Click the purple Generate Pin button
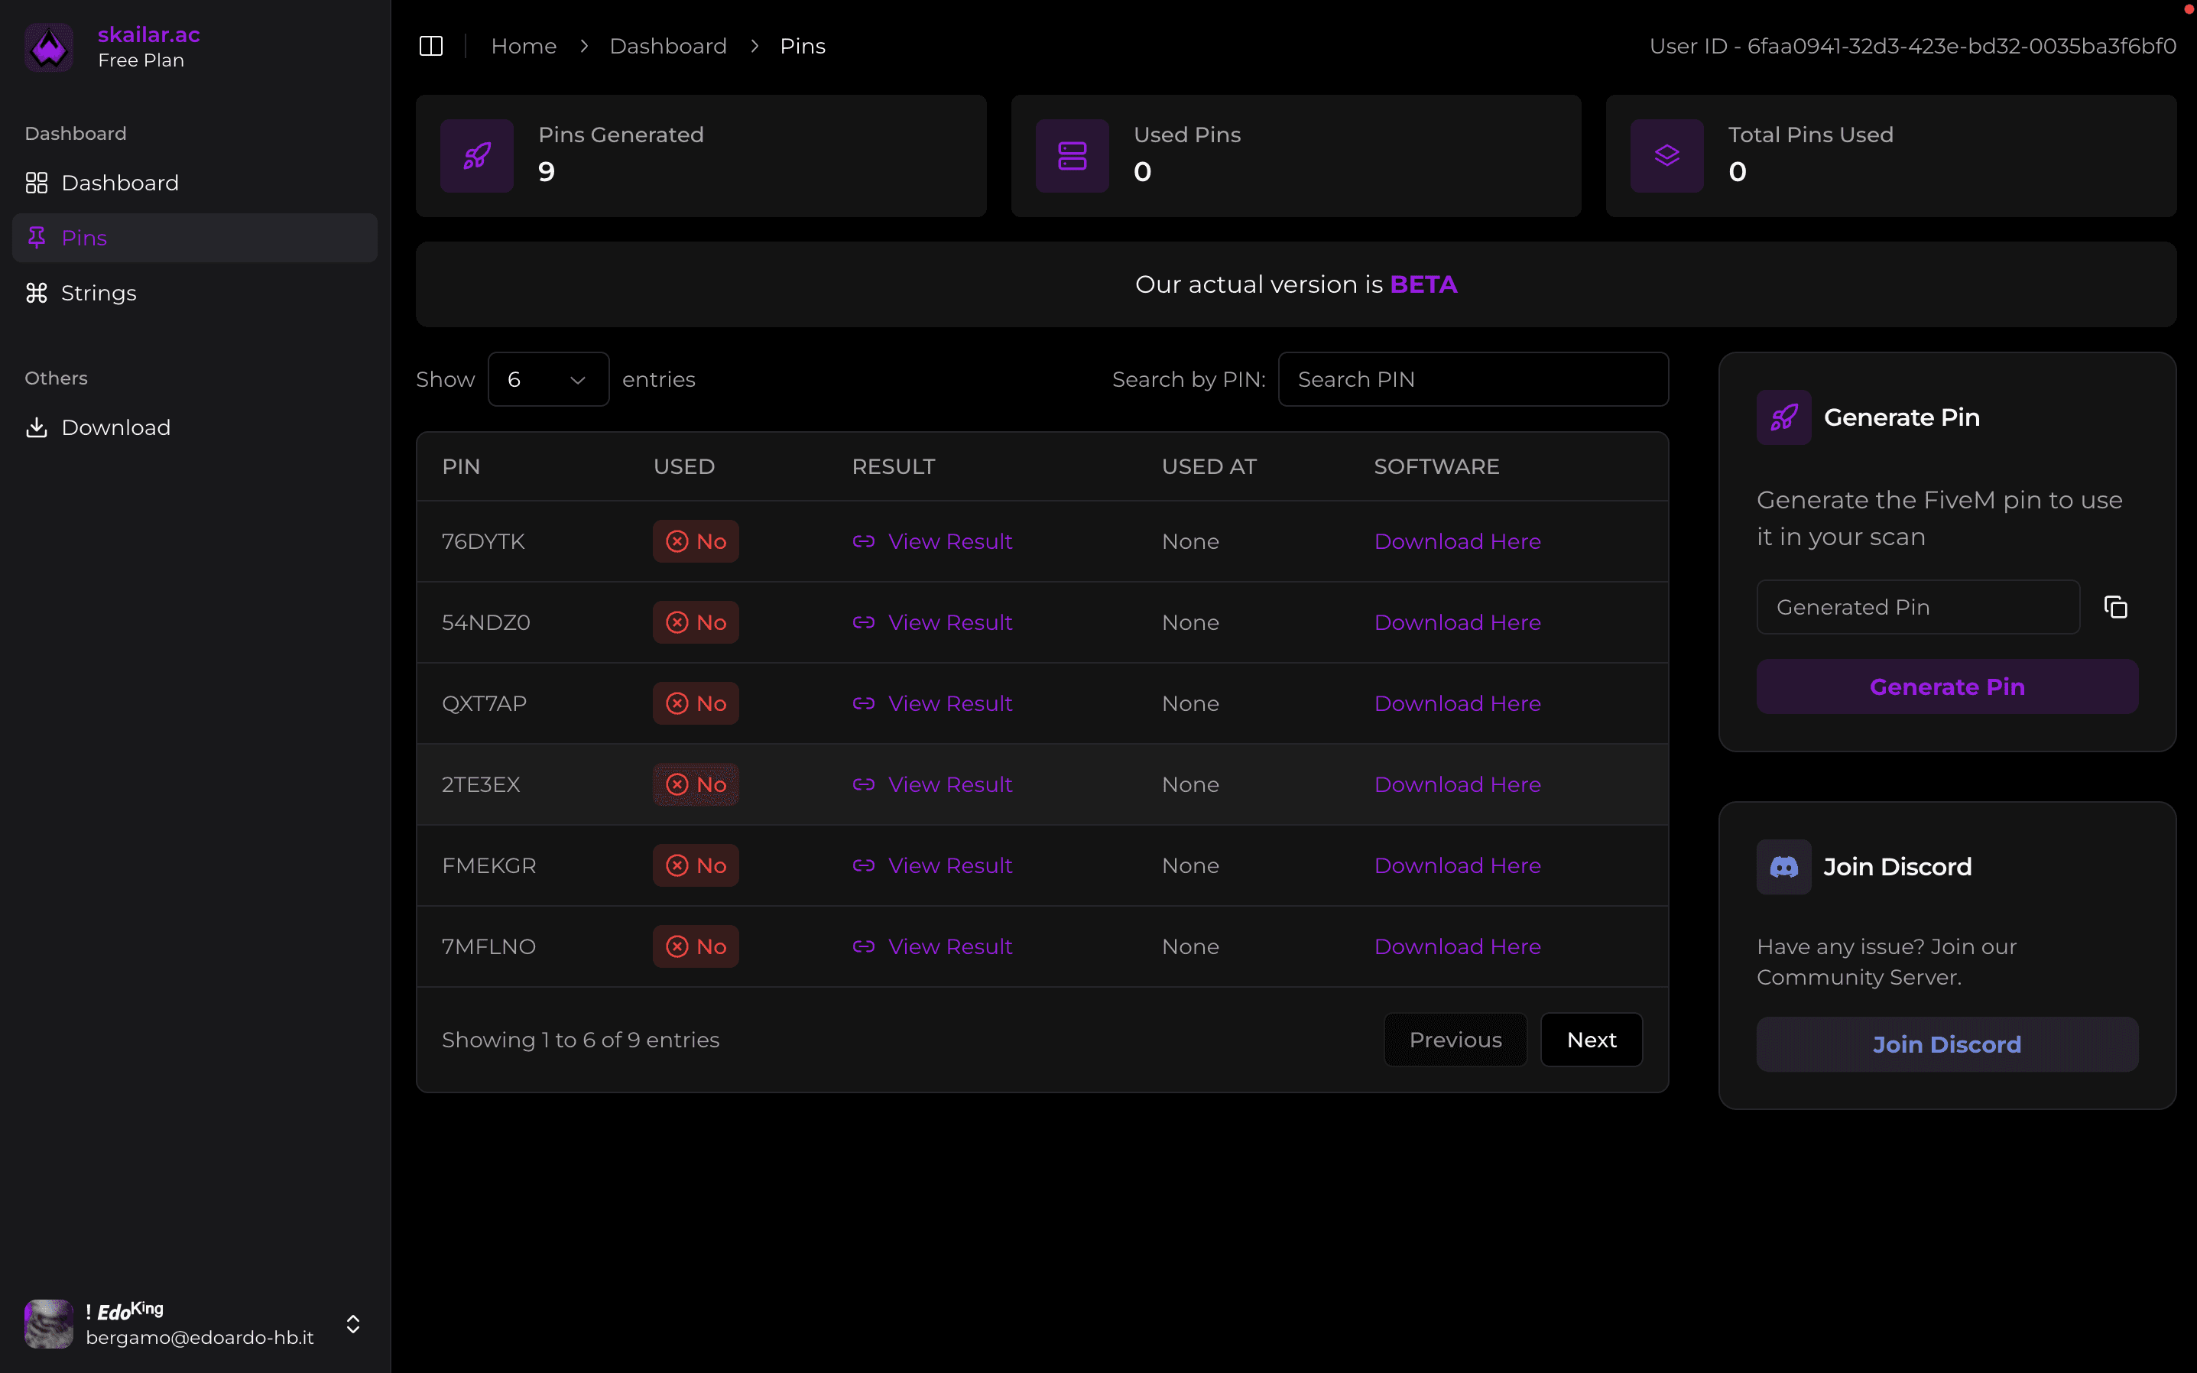2197x1373 pixels. 1947,686
